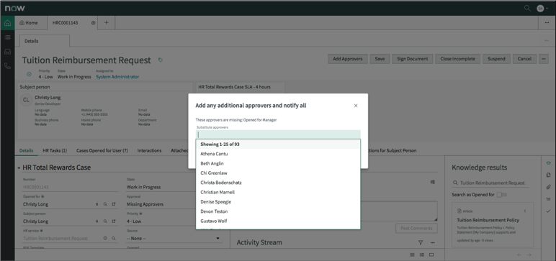Open the checkmark icon in right sidebar
The height and width of the screenshot is (261, 556).
[x=548, y=211]
